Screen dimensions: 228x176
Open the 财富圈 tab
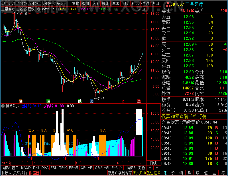[34, 173]
